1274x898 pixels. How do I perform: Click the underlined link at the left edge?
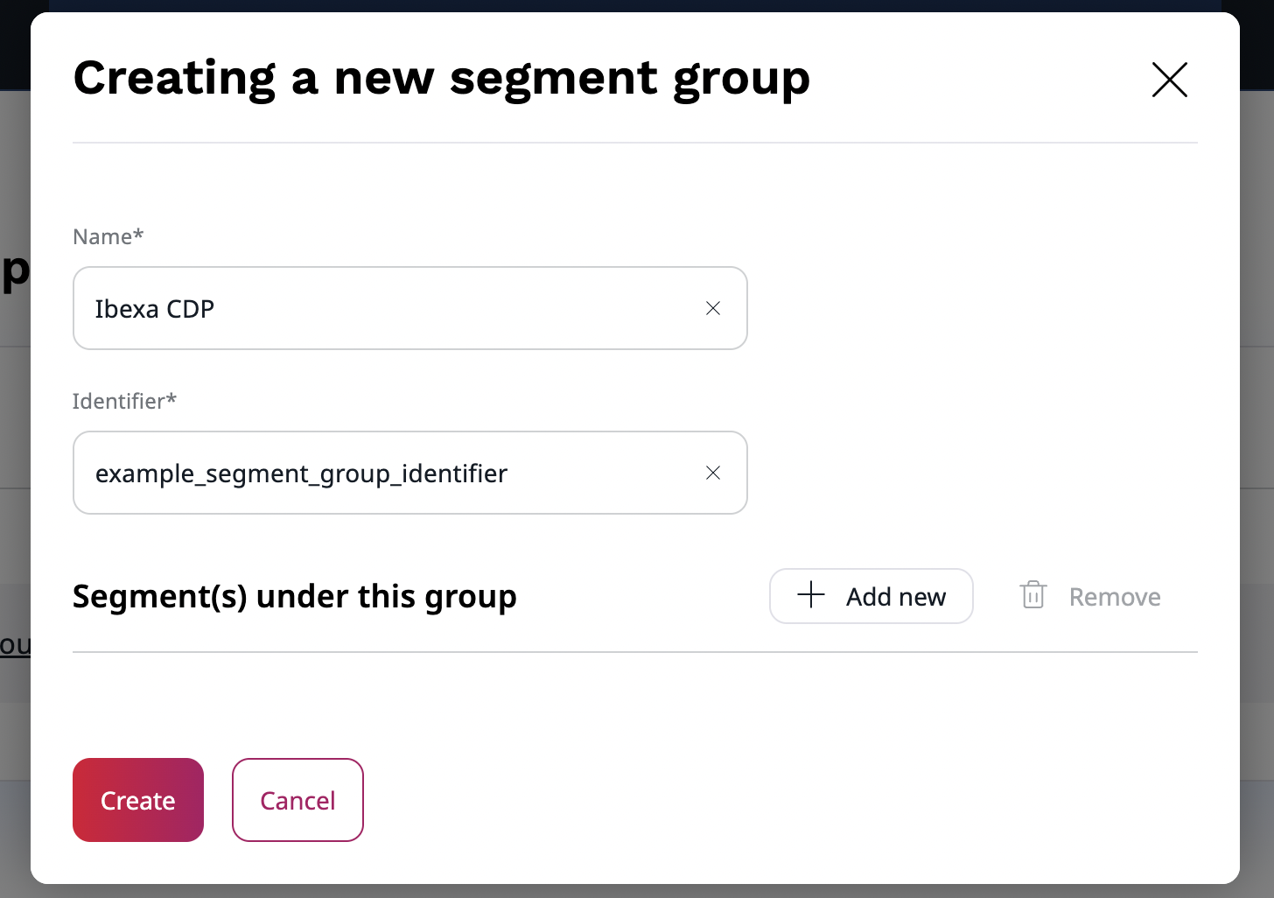click(12, 644)
